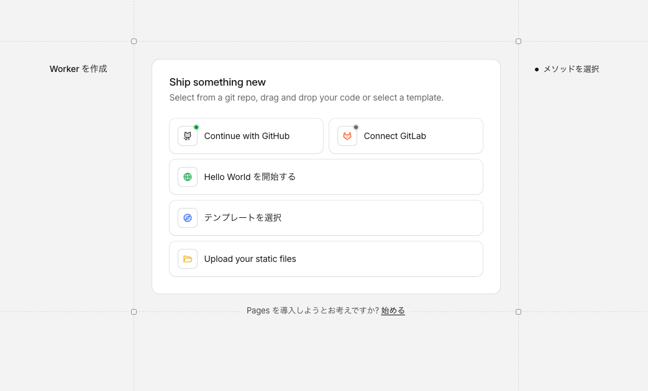Select the メソッドを選択 step label
The width and height of the screenshot is (648, 391).
pos(571,69)
